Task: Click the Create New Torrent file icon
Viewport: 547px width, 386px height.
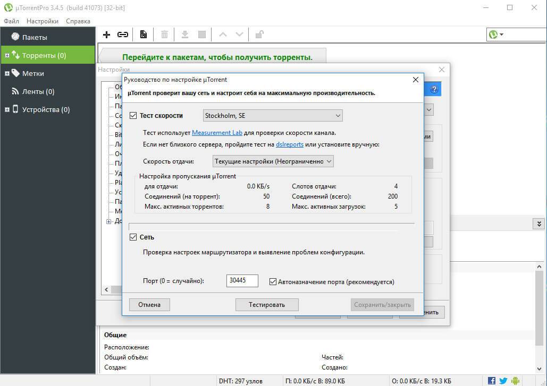Action: (x=144, y=35)
